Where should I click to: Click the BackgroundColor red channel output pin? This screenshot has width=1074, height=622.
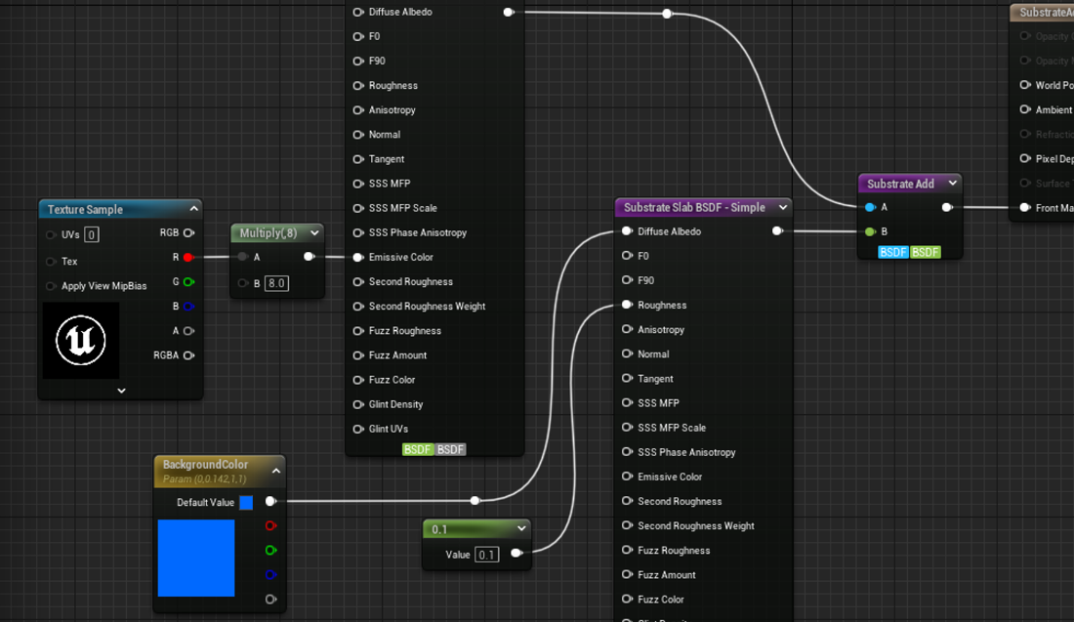pyautogui.click(x=270, y=526)
